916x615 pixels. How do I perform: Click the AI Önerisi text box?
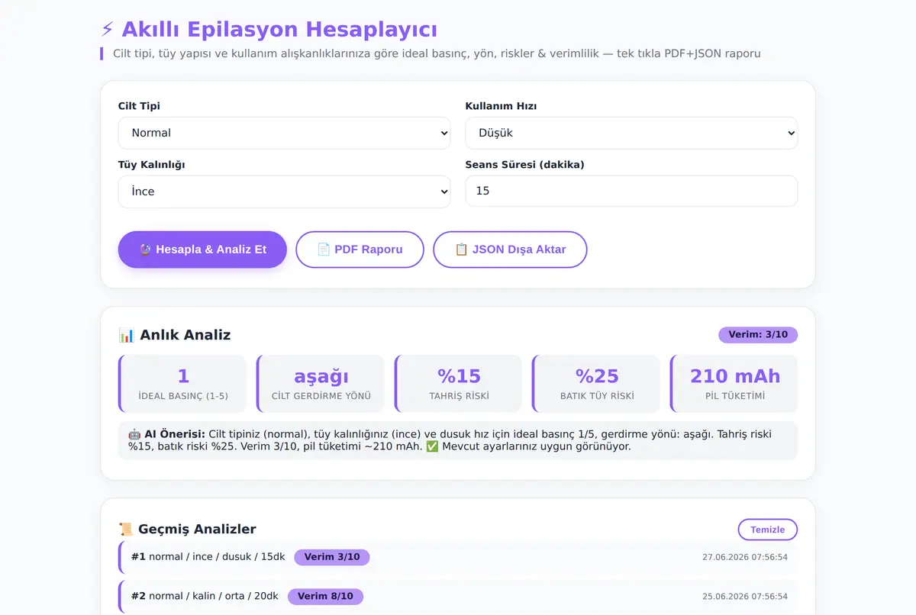(458, 440)
